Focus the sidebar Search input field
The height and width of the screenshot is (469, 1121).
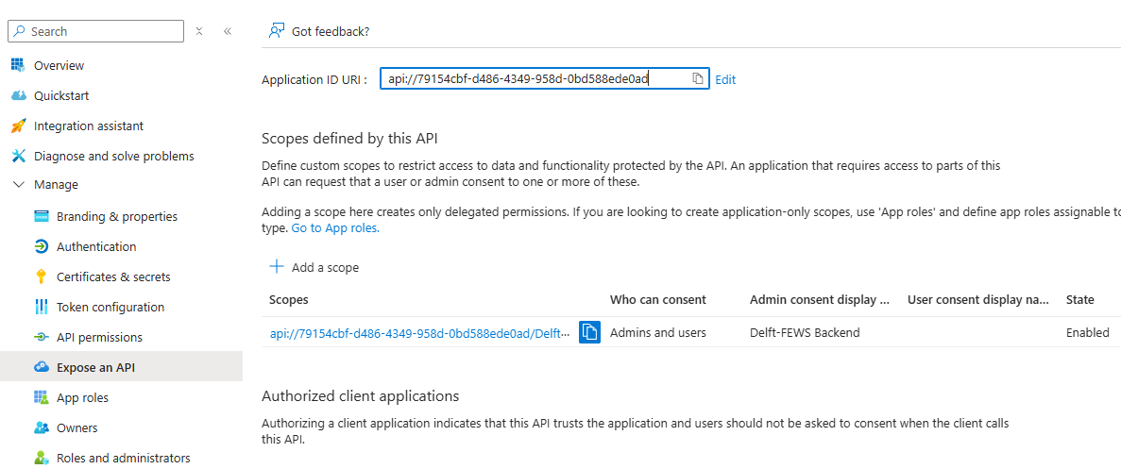click(104, 31)
